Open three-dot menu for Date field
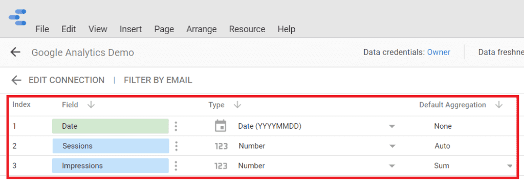The height and width of the screenshot is (189, 524). (176, 126)
